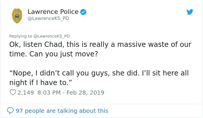Click the Twitter bird logo icon

(190, 12)
